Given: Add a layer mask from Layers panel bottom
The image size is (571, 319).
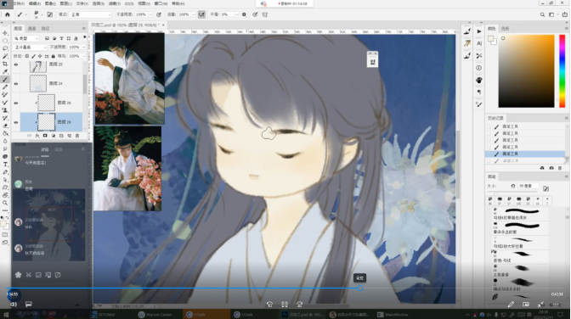Looking at the screenshot, I should tap(45, 136).
